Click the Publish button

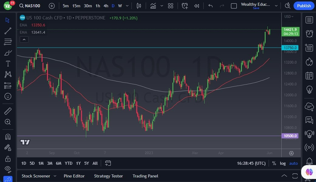coord(304,6)
